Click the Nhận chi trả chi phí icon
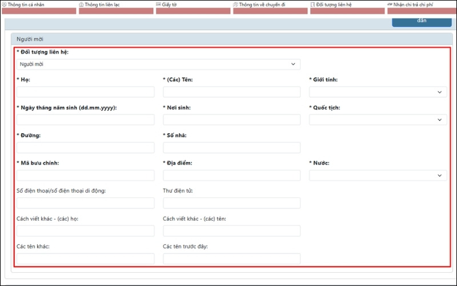Screen dimensions: 457x286 pos(390,4)
